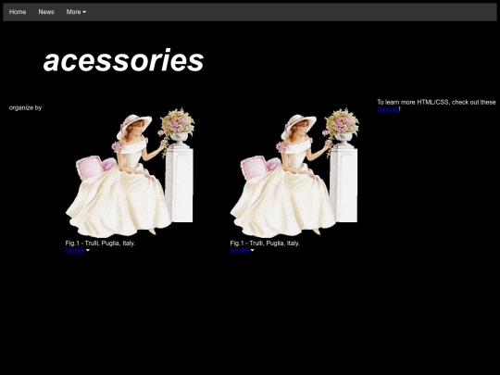Image resolution: width=500 pixels, height=375 pixels.
Task: Expand the More dropdown in the navbar
Action: (x=76, y=12)
